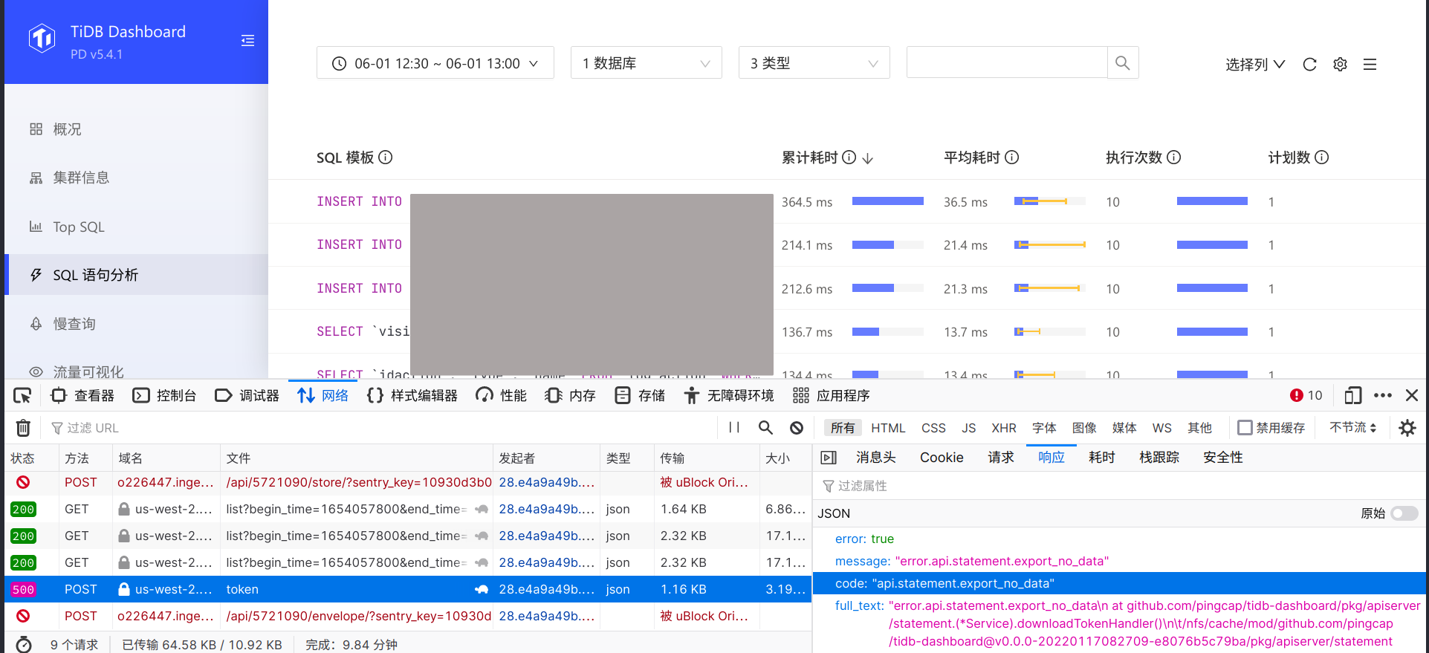
Task: Open devtools three-dot options menu
Action: [x=1383, y=396]
